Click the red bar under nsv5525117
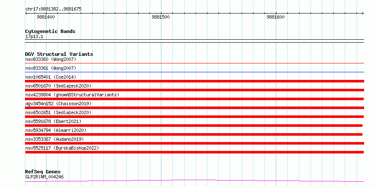This screenshot has height=186, width=376. point(194,152)
